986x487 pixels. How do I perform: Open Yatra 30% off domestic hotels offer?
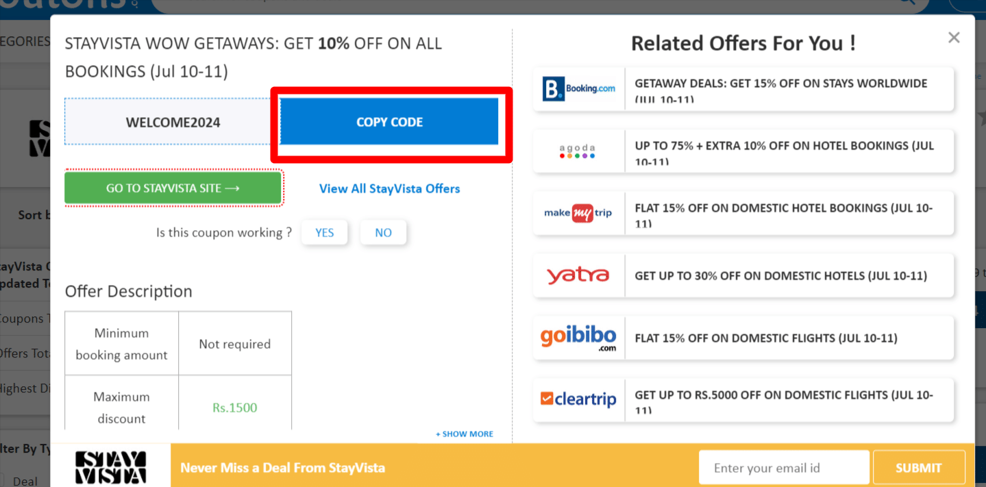click(780, 275)
